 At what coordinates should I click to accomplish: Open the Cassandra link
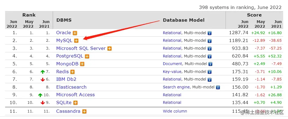point(68,111)
